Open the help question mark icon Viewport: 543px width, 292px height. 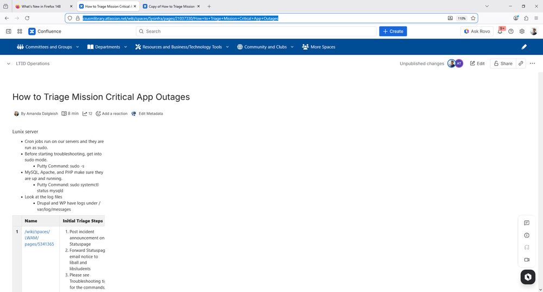511,31
